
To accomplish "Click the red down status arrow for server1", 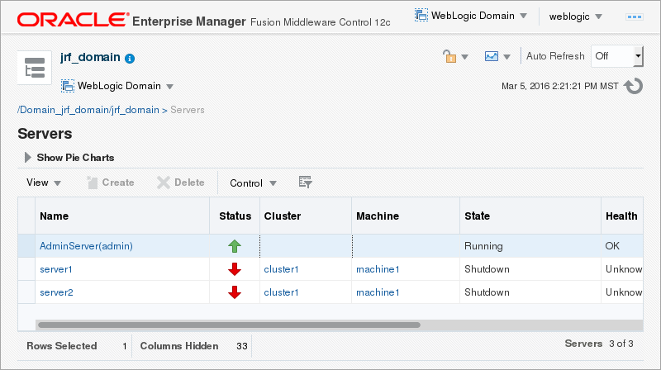I will coord(235,269).
